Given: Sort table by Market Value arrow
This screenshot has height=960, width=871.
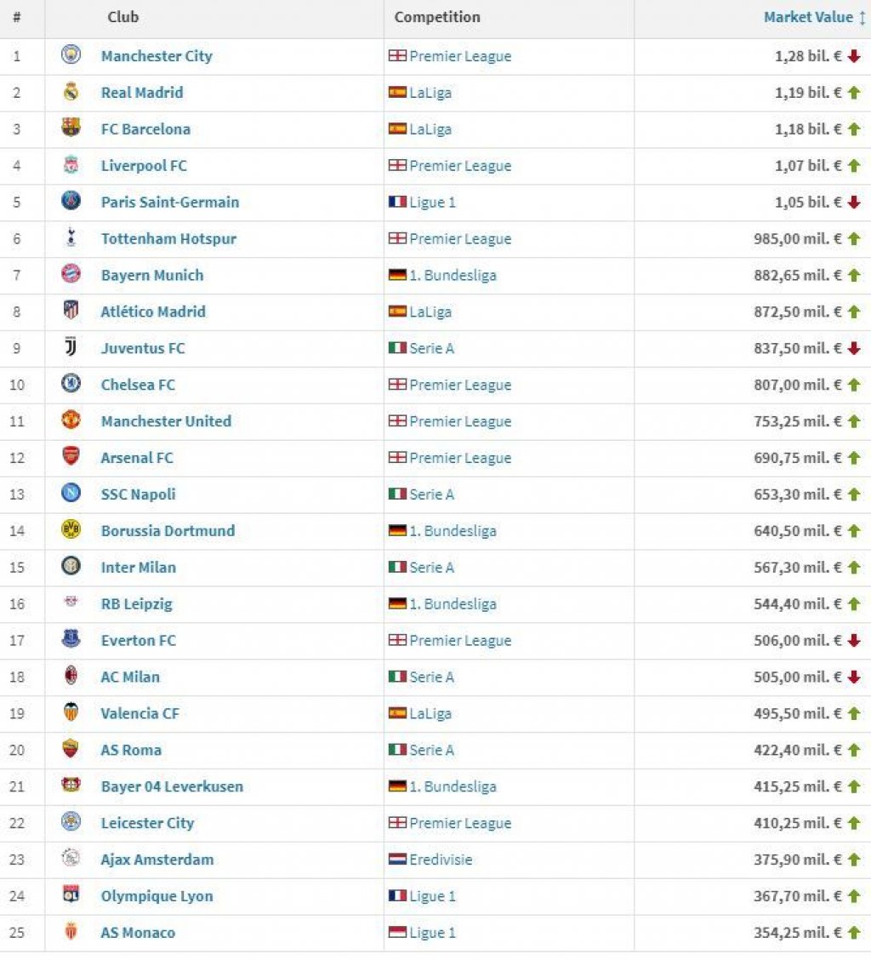Looking at the screenshot, I should (x=862, y=17).
